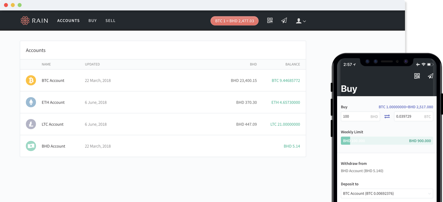Select the SELL menu item
The height and width of the screenshot is (202, 443).
110,21
